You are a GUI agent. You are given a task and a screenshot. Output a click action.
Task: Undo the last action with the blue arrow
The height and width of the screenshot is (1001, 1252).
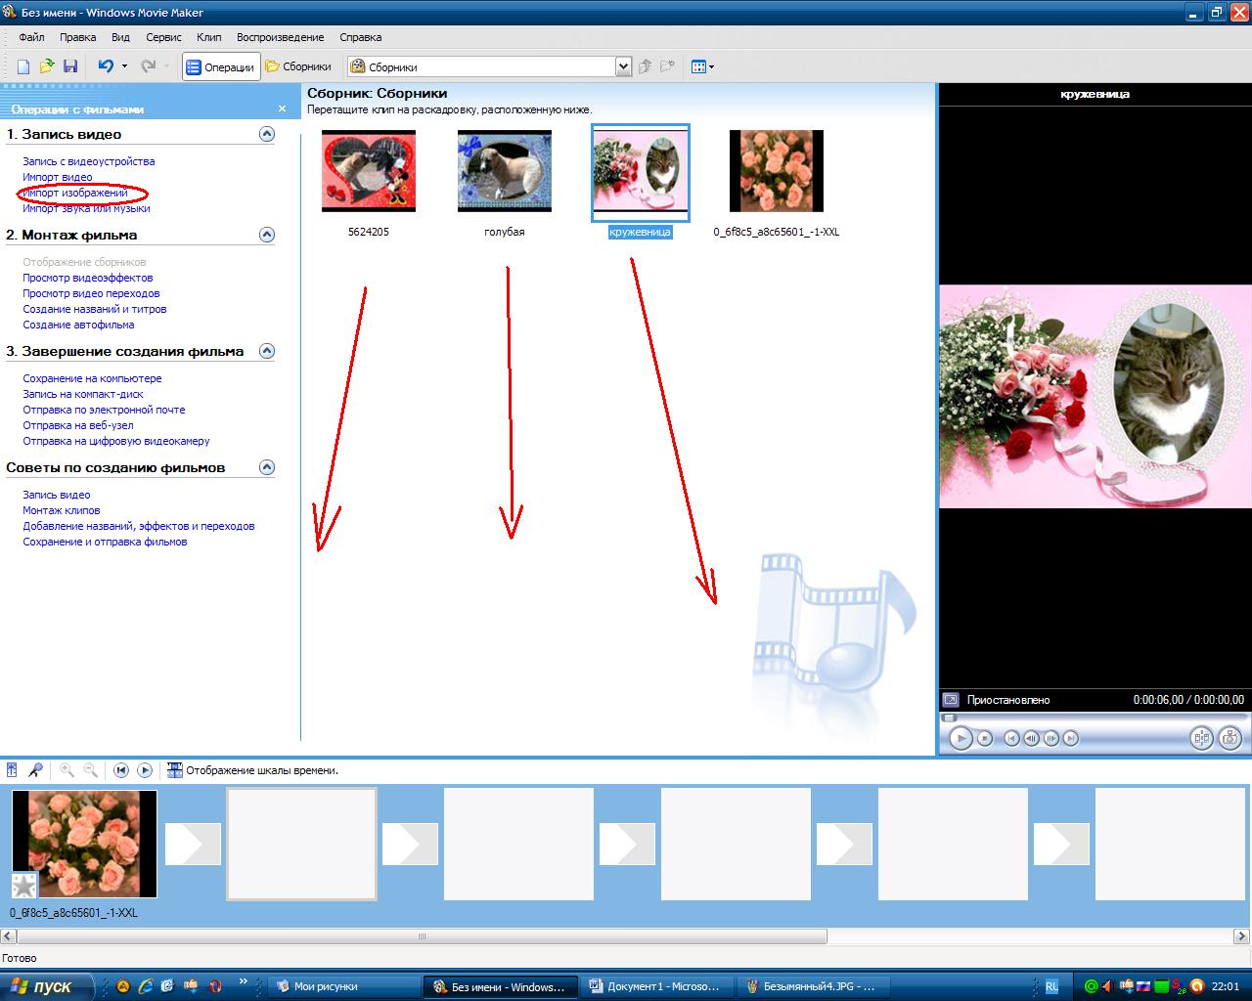[106, 66]
